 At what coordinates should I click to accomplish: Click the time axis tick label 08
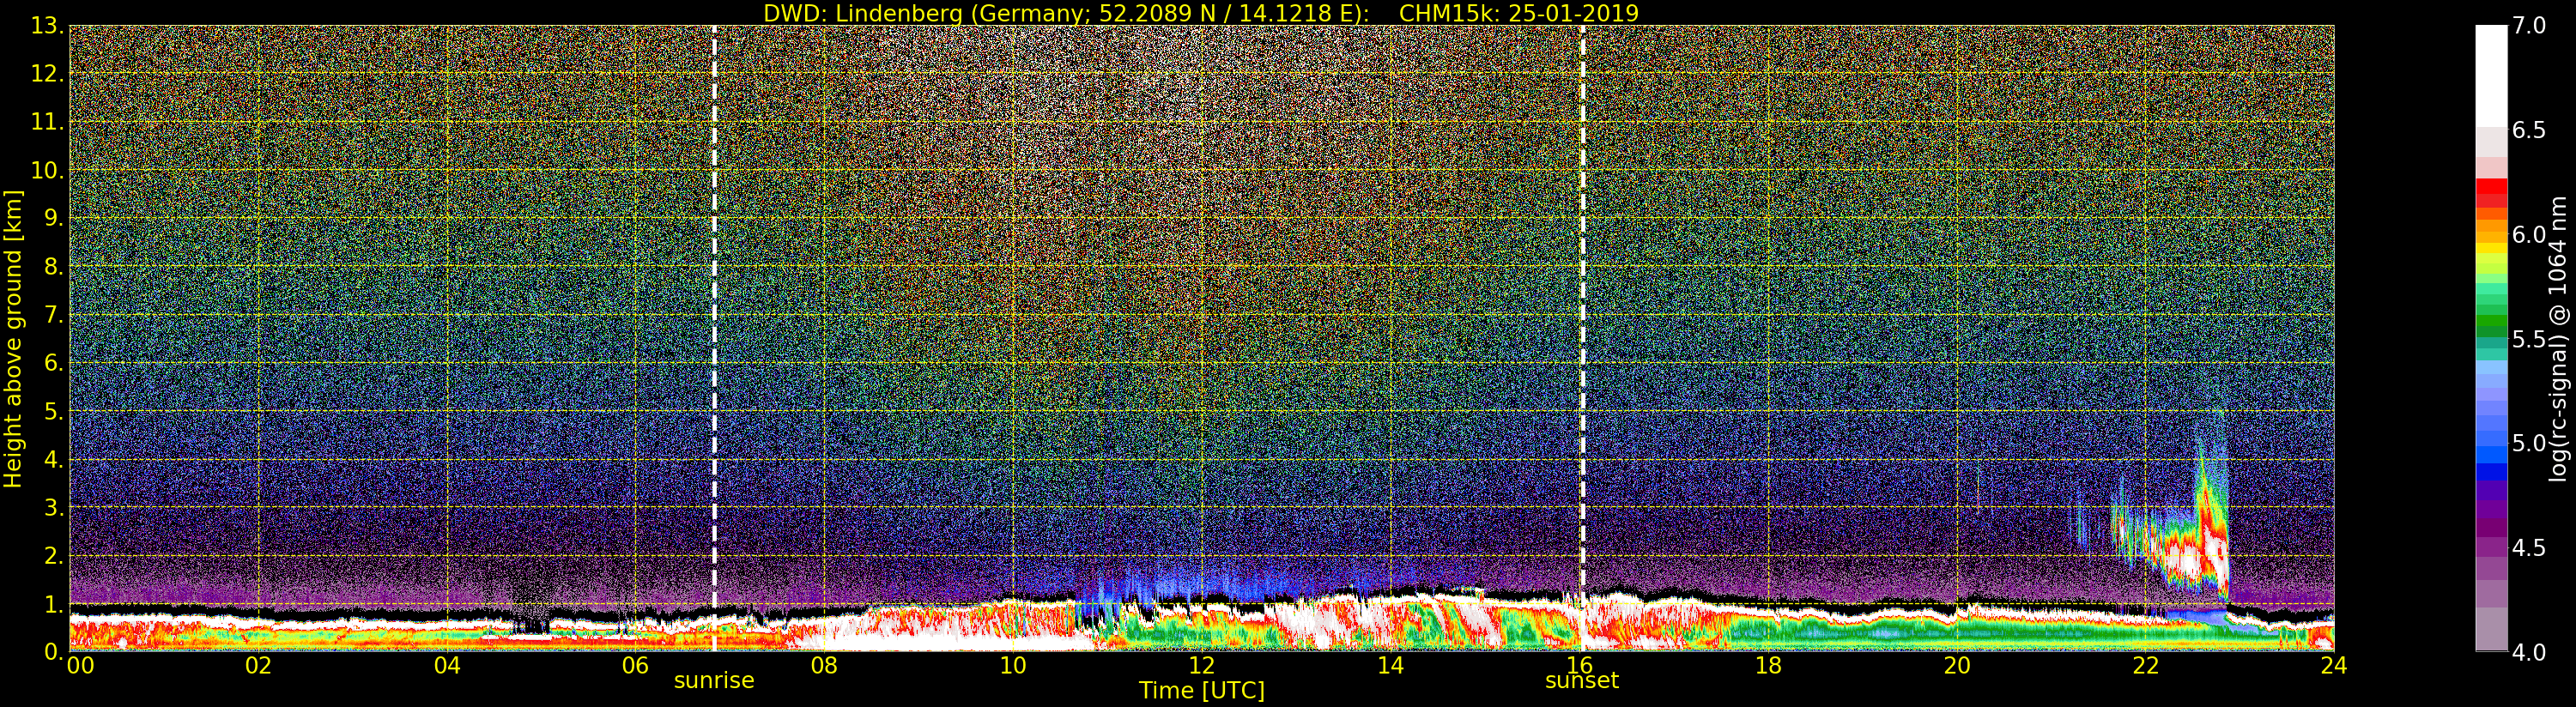point(824,665)
